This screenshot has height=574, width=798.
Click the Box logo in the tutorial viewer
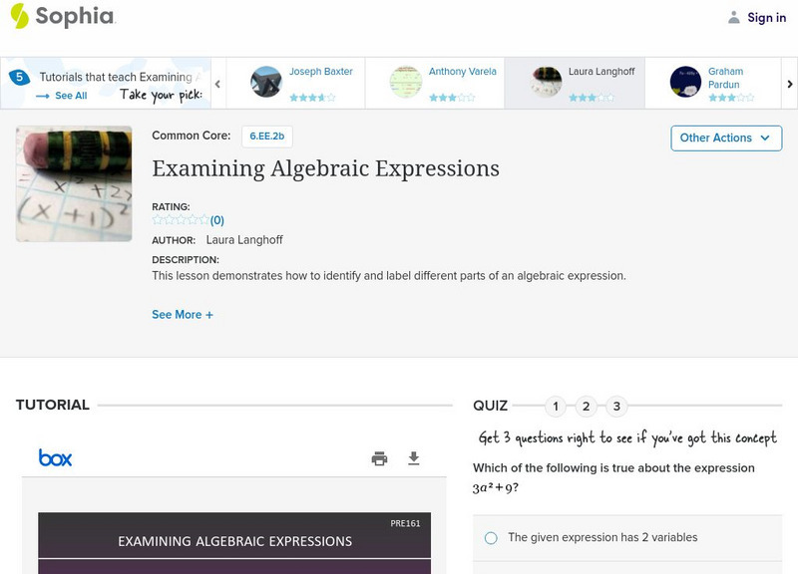pos(56,458)
